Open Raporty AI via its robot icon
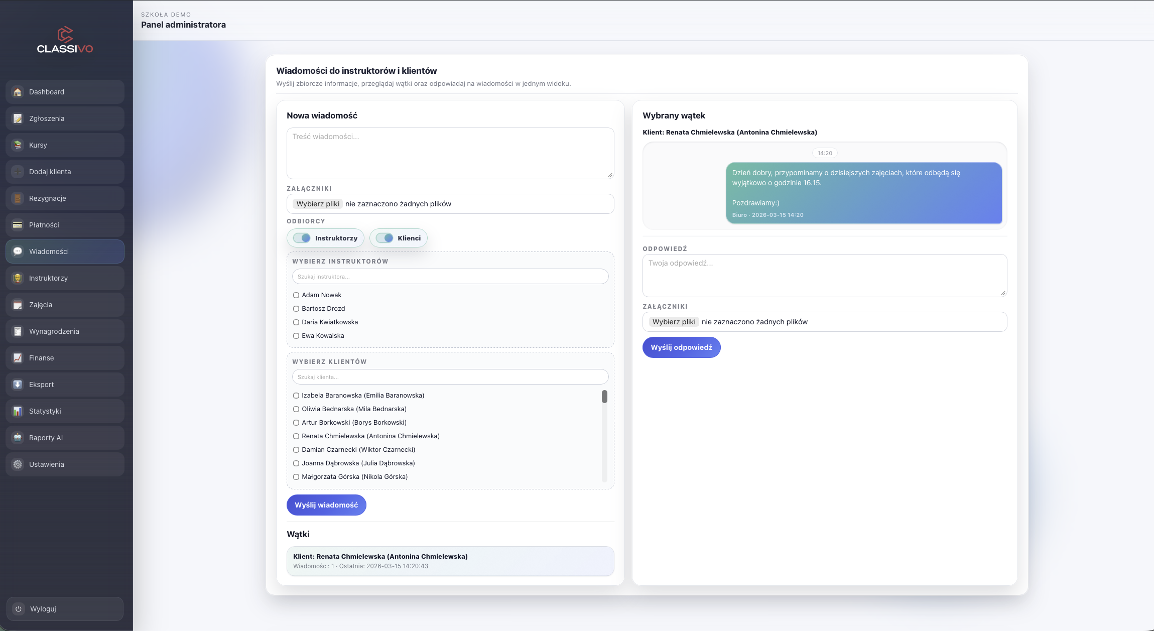 click(x=18, y=438)
